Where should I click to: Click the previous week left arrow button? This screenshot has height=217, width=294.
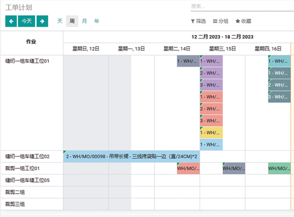[11, 21]
